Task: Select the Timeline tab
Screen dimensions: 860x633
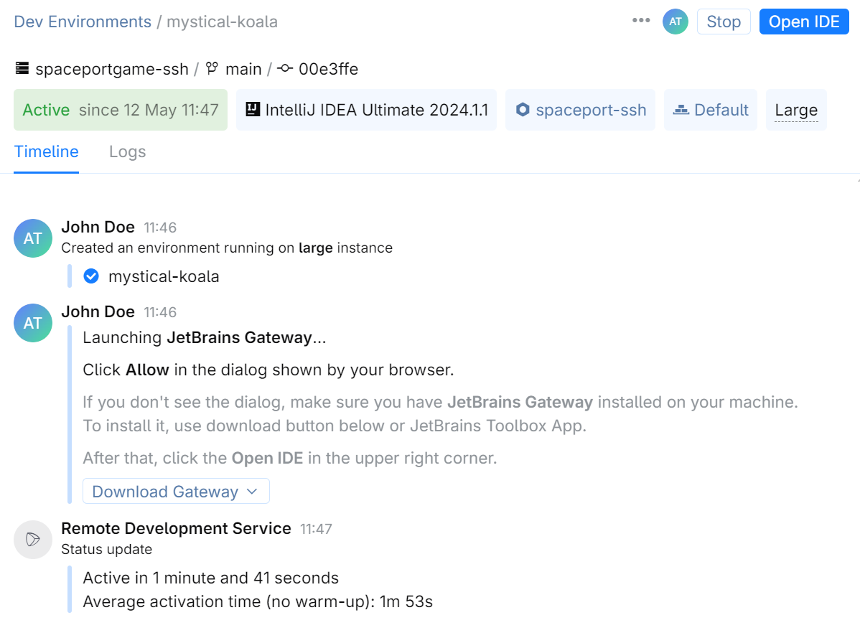Action: coord(46,151)
